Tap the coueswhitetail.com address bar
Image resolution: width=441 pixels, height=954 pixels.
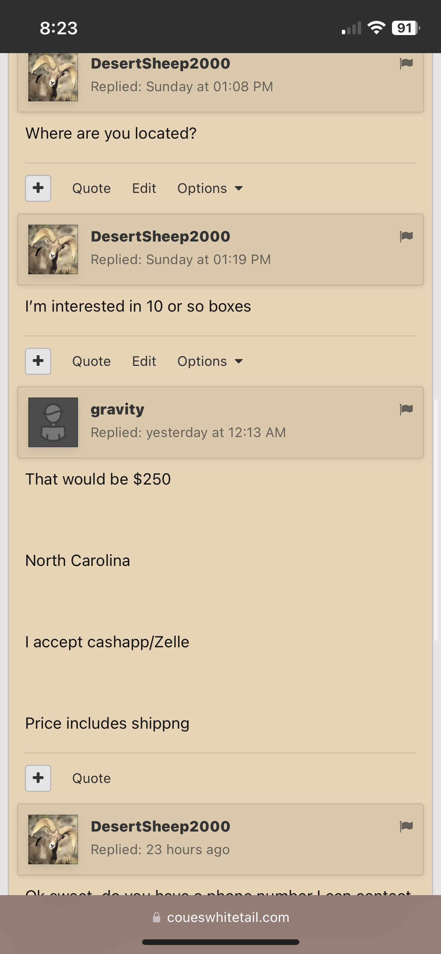(x=220, y=917)
